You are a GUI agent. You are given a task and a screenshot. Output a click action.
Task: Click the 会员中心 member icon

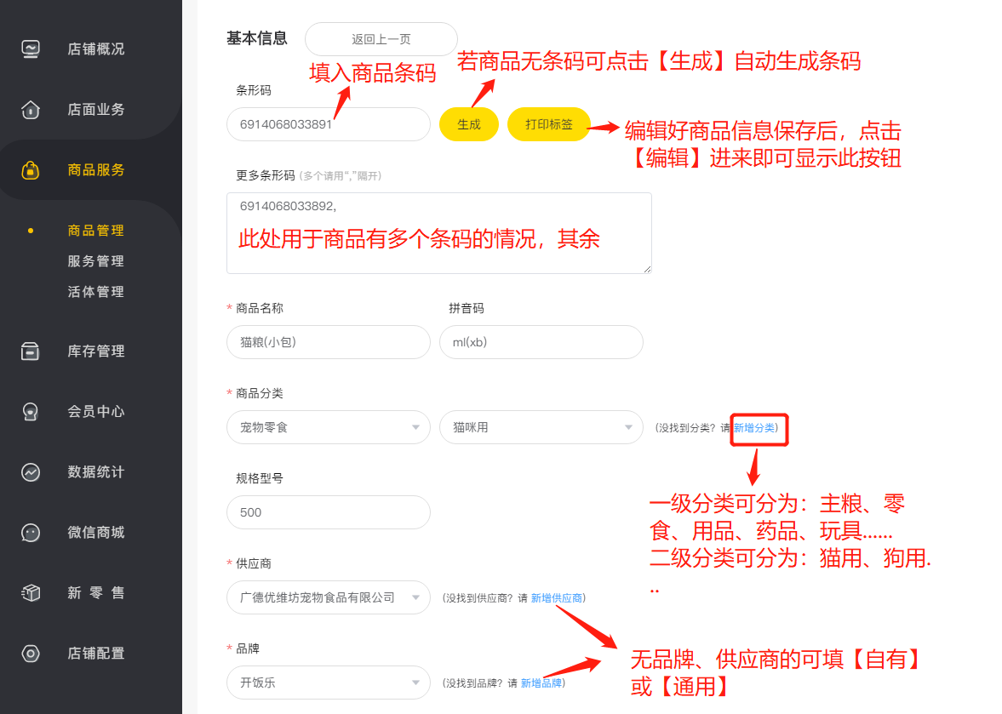30,412
